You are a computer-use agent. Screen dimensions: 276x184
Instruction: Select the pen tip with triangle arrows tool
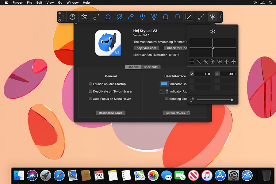click(x=154, y=17)
